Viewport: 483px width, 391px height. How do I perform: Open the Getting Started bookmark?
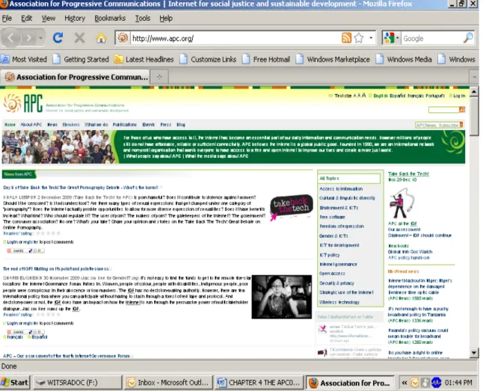[x=81, y=59]
